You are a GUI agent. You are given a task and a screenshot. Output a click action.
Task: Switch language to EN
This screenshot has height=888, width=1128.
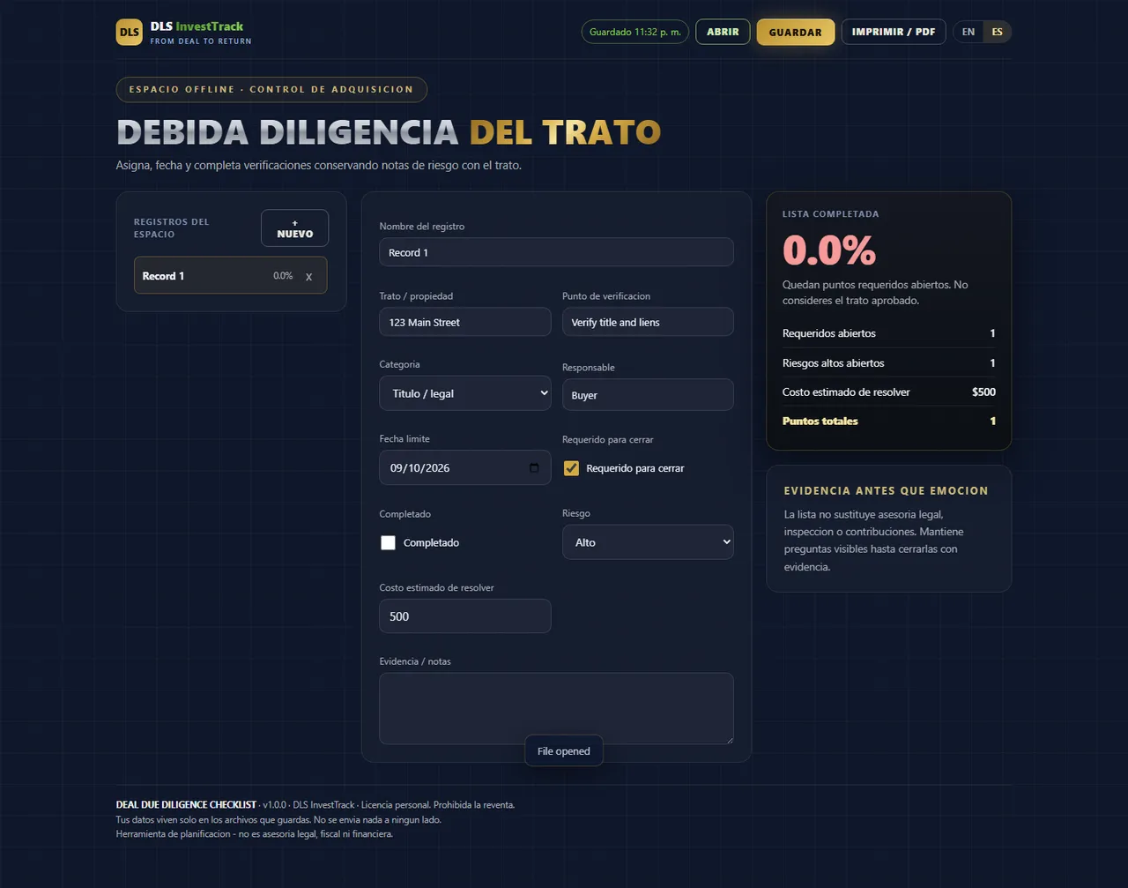968,32
